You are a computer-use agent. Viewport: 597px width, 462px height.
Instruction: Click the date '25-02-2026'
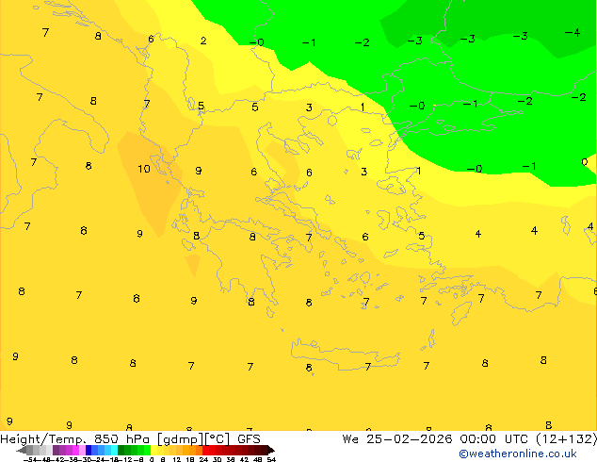(x=410, y=439)
